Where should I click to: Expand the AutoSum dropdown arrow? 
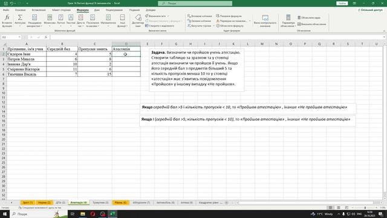[x=20, y=26]
